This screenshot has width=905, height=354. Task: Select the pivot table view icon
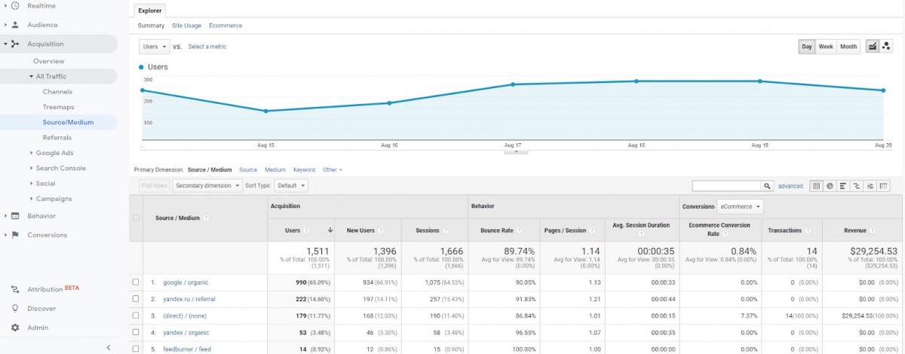point(883,185)
